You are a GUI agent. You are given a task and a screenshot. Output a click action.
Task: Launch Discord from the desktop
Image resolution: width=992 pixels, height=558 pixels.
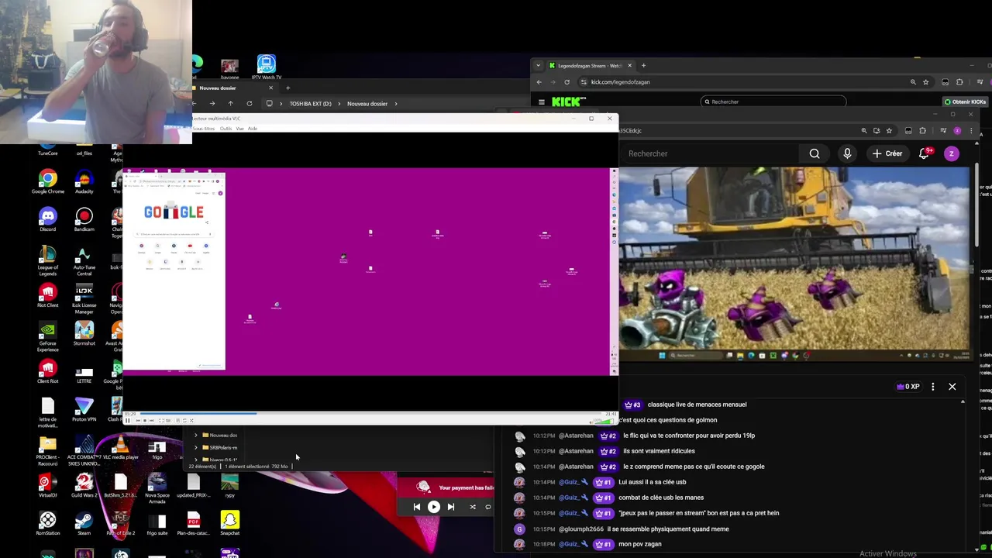click(48, 220)
